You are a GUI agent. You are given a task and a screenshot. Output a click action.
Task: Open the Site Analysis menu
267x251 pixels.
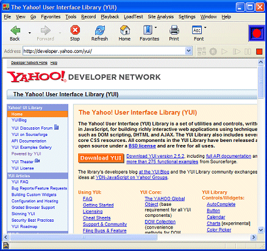pyautogui.click(x=161, y=17)
